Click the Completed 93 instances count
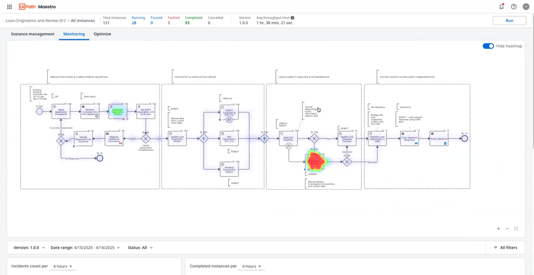This screenshot has width=534, height=275. click(x=193, y=21)
